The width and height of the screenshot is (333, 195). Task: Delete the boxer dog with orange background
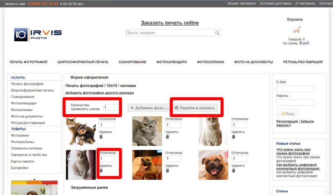click(x=167, y=171)
